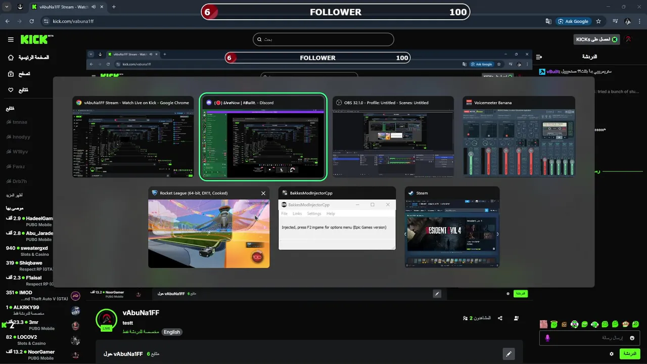The width and height of the screenshot is (647, 364).
Task: Click the English language tag
Action: pyautogui.click(x=172, y=332)
